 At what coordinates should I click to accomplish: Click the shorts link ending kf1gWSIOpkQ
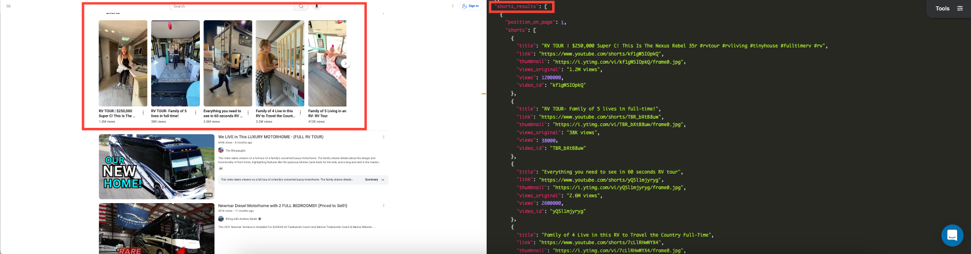(600, 54)
